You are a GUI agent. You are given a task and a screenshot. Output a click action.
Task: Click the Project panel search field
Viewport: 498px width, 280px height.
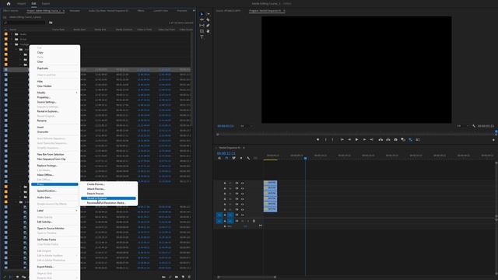pyautogui.click(x=26, y=23)
